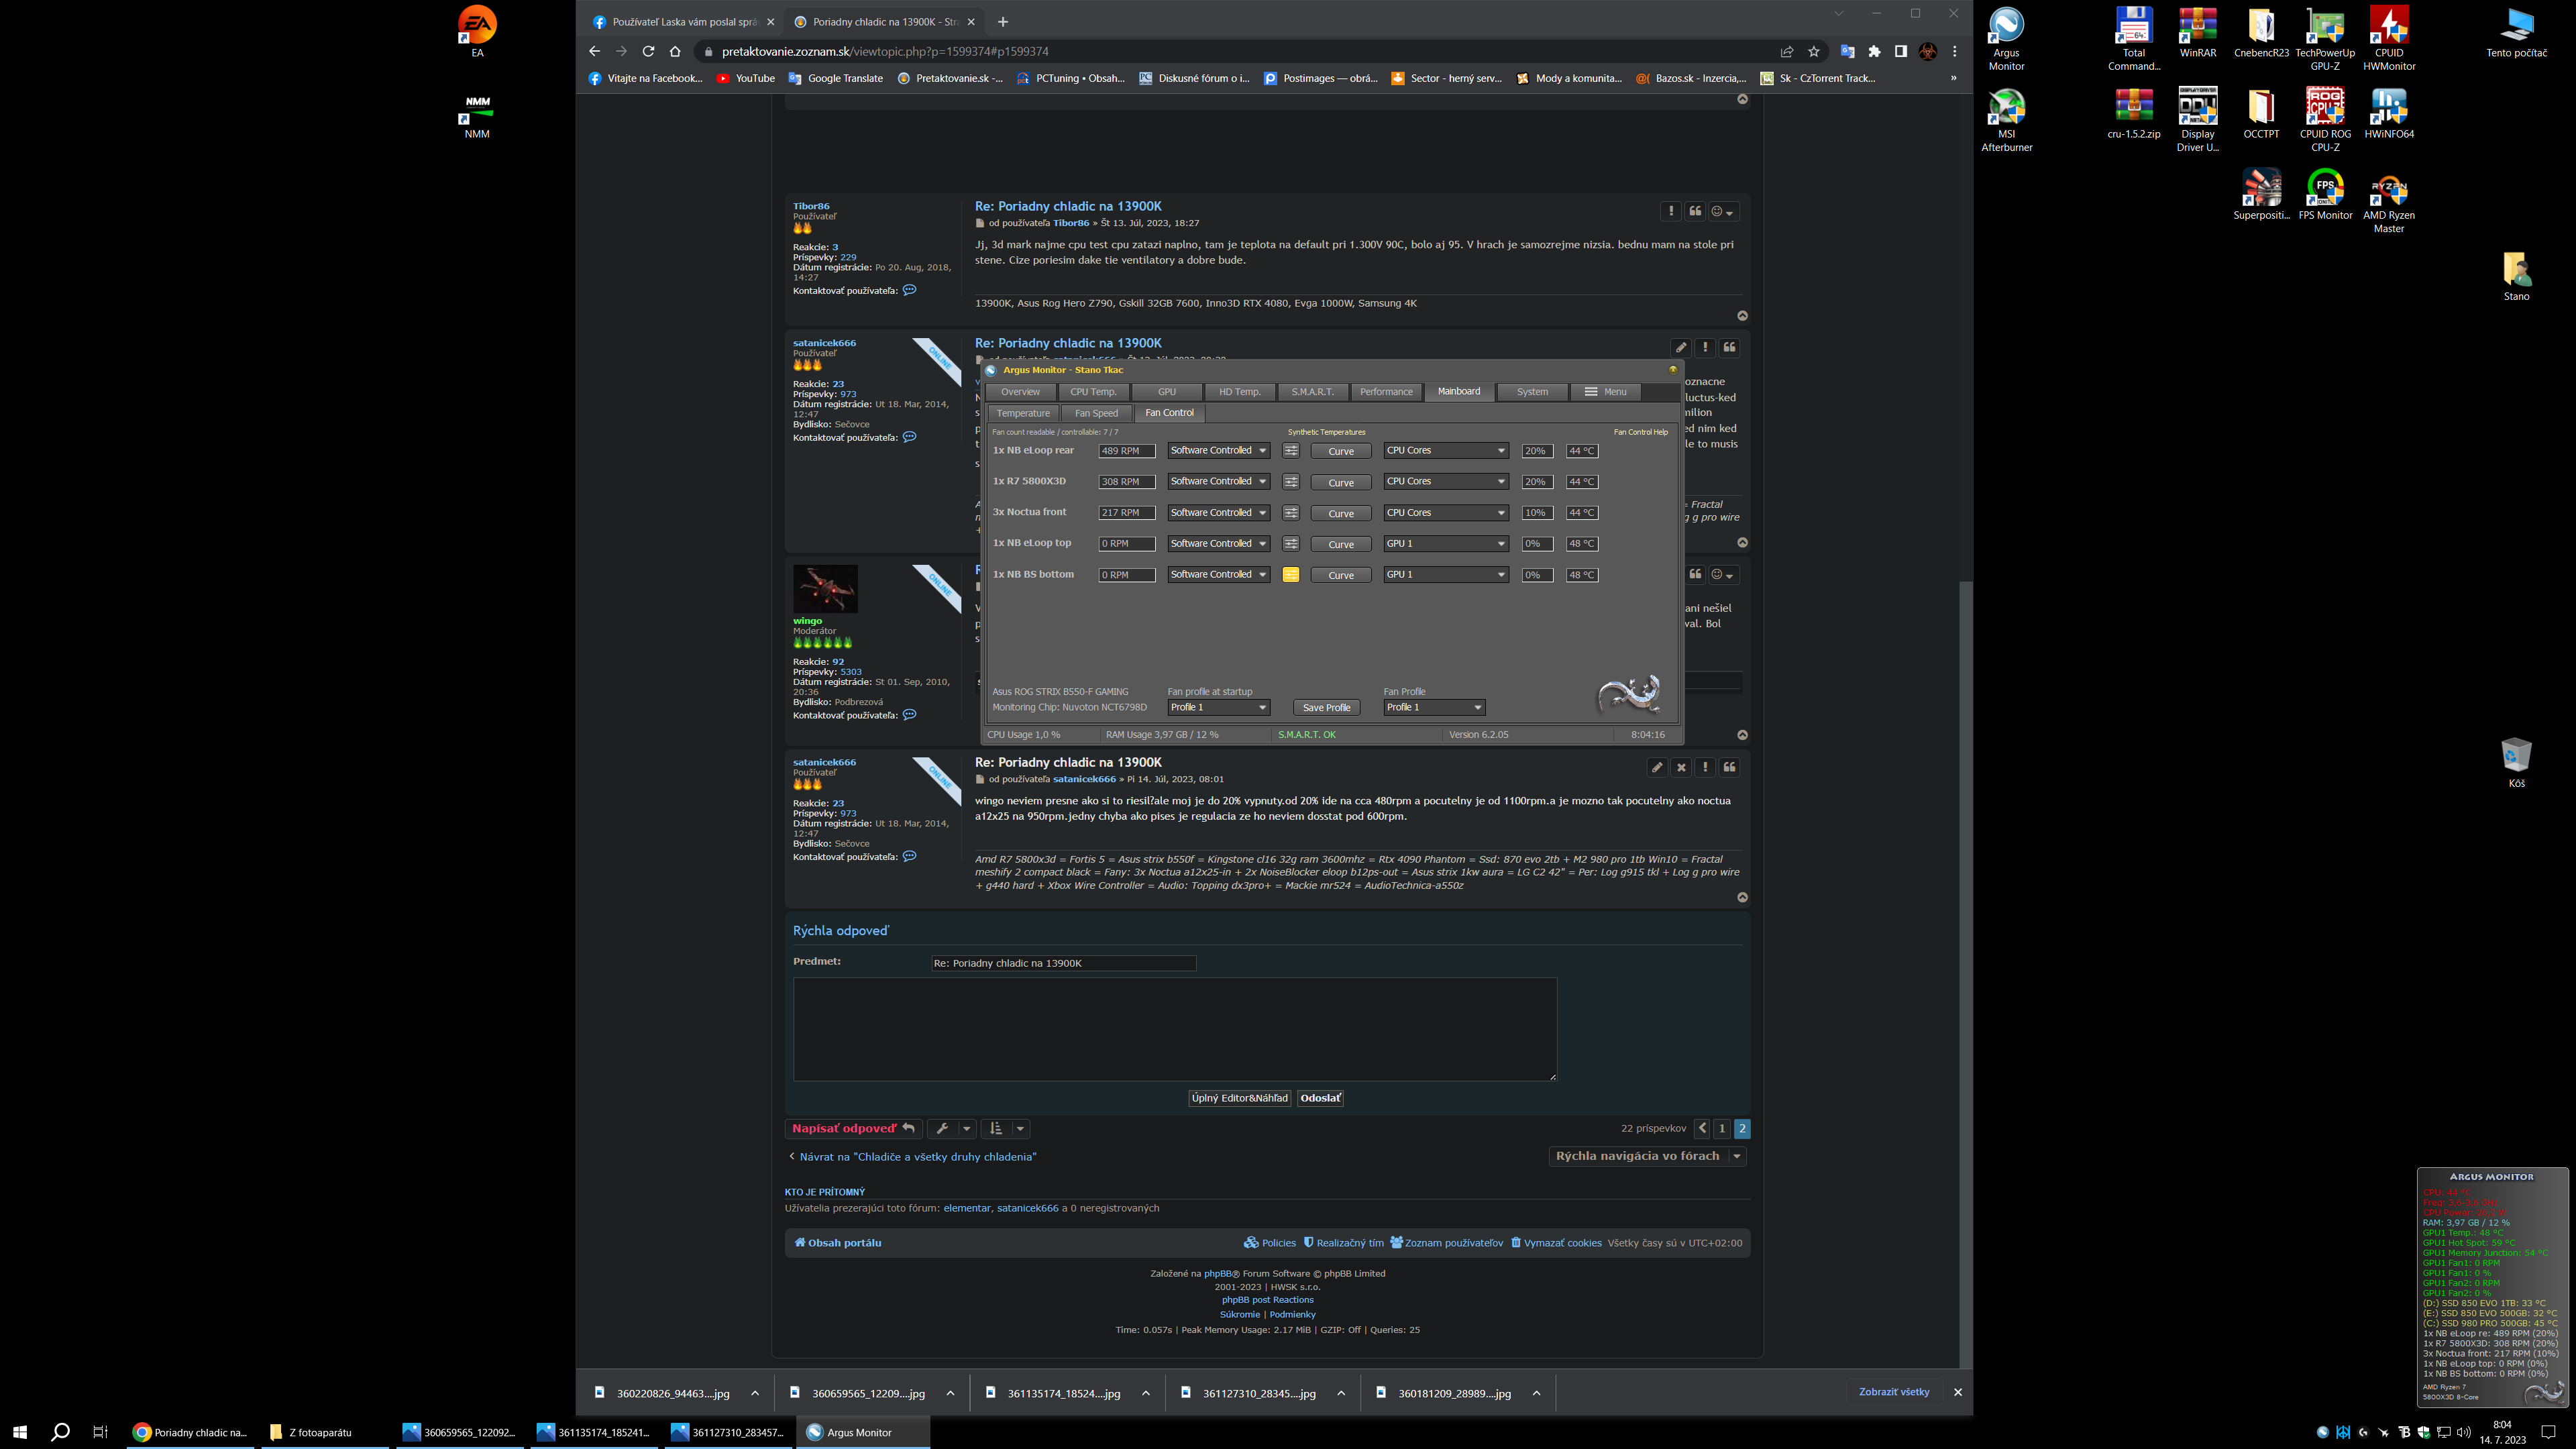
Task: Click delete X icon on last satanicek666 post
Action: (1681, 767)
